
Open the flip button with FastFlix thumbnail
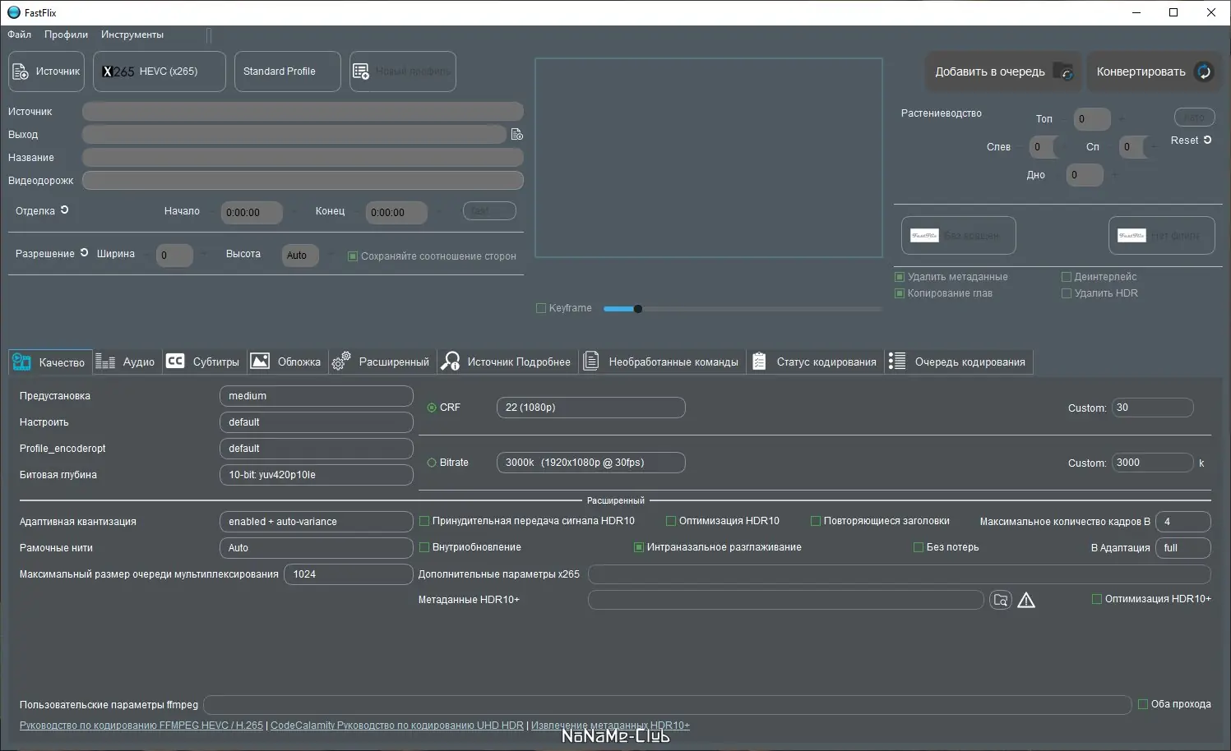point(1161,236)
